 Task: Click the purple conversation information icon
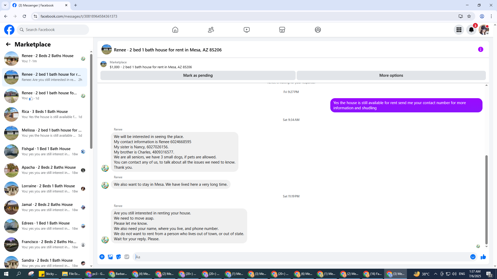[x=480, y=49]
